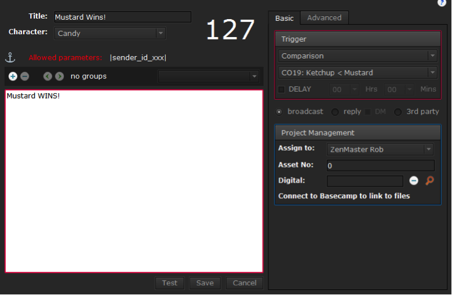Open the delay minutes dropdown
Screen dimensions: 452x295
(399, 89)
